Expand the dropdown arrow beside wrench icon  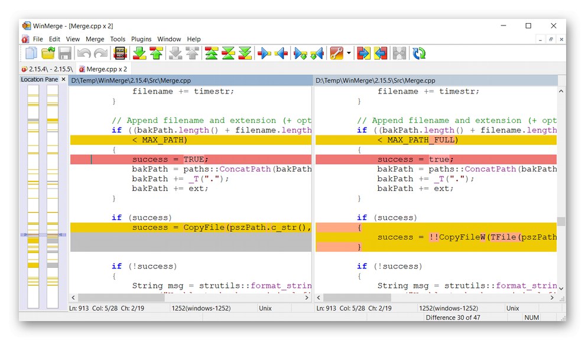[349, 54]
